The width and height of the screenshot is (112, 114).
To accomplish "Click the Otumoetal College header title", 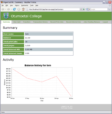I will 26,16.
